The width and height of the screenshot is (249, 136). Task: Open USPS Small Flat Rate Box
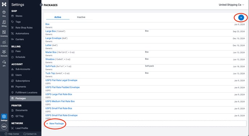pyautogui.click(x=59, y=108)
